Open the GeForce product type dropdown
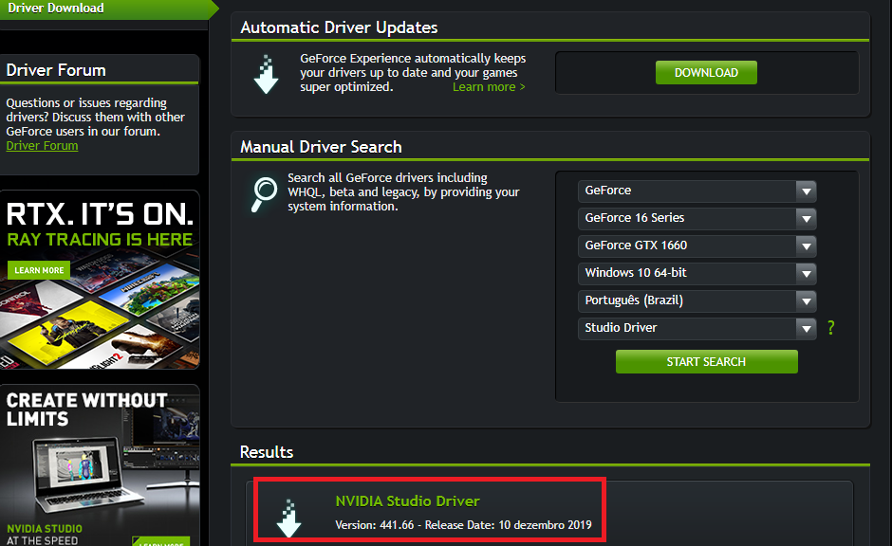This screenshot has height=546, width=892. pos(697,191)
